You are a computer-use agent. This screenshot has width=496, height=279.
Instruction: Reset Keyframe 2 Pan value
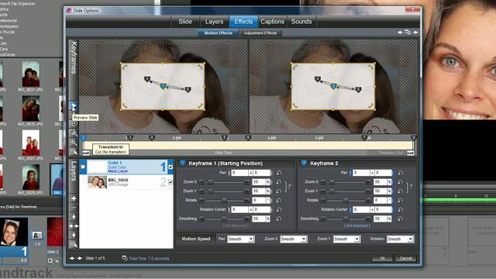click(x=400, y=173)
